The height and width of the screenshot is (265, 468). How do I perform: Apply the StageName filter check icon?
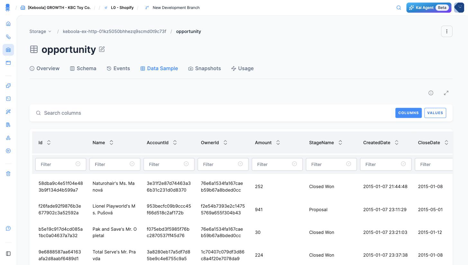348,164
